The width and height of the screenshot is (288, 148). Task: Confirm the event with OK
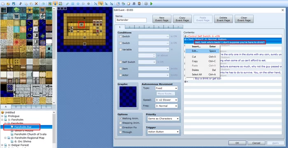click(x=237, y=143)
